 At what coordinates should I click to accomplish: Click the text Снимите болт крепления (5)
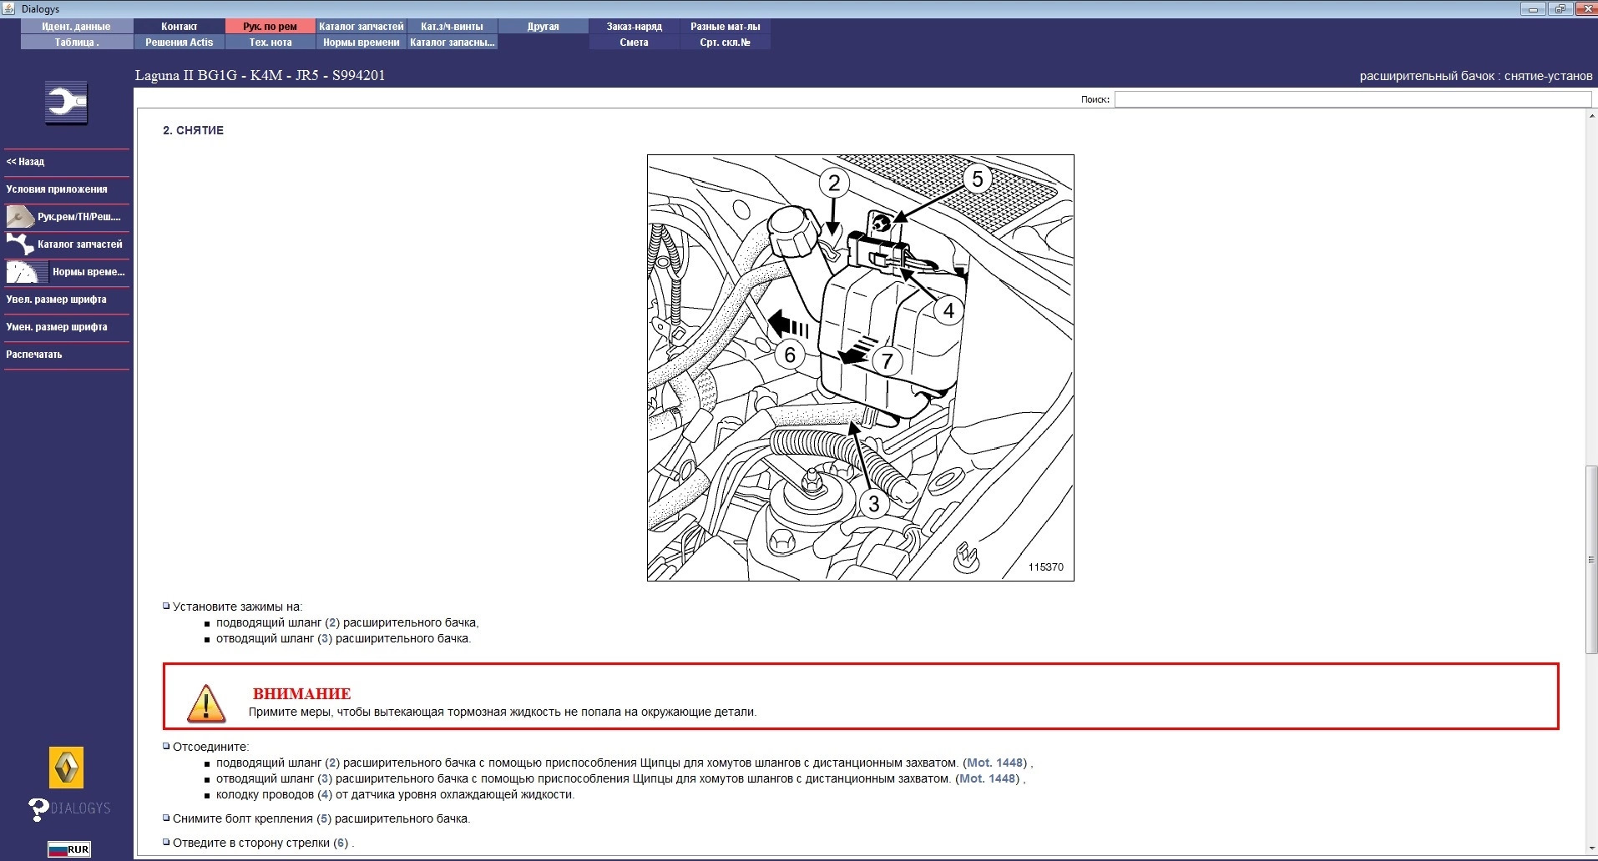coord(321,818)
